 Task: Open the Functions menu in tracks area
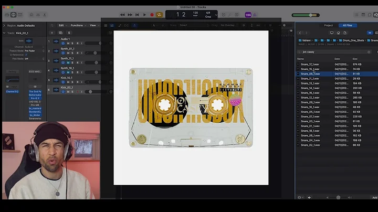tap(78, 25)
